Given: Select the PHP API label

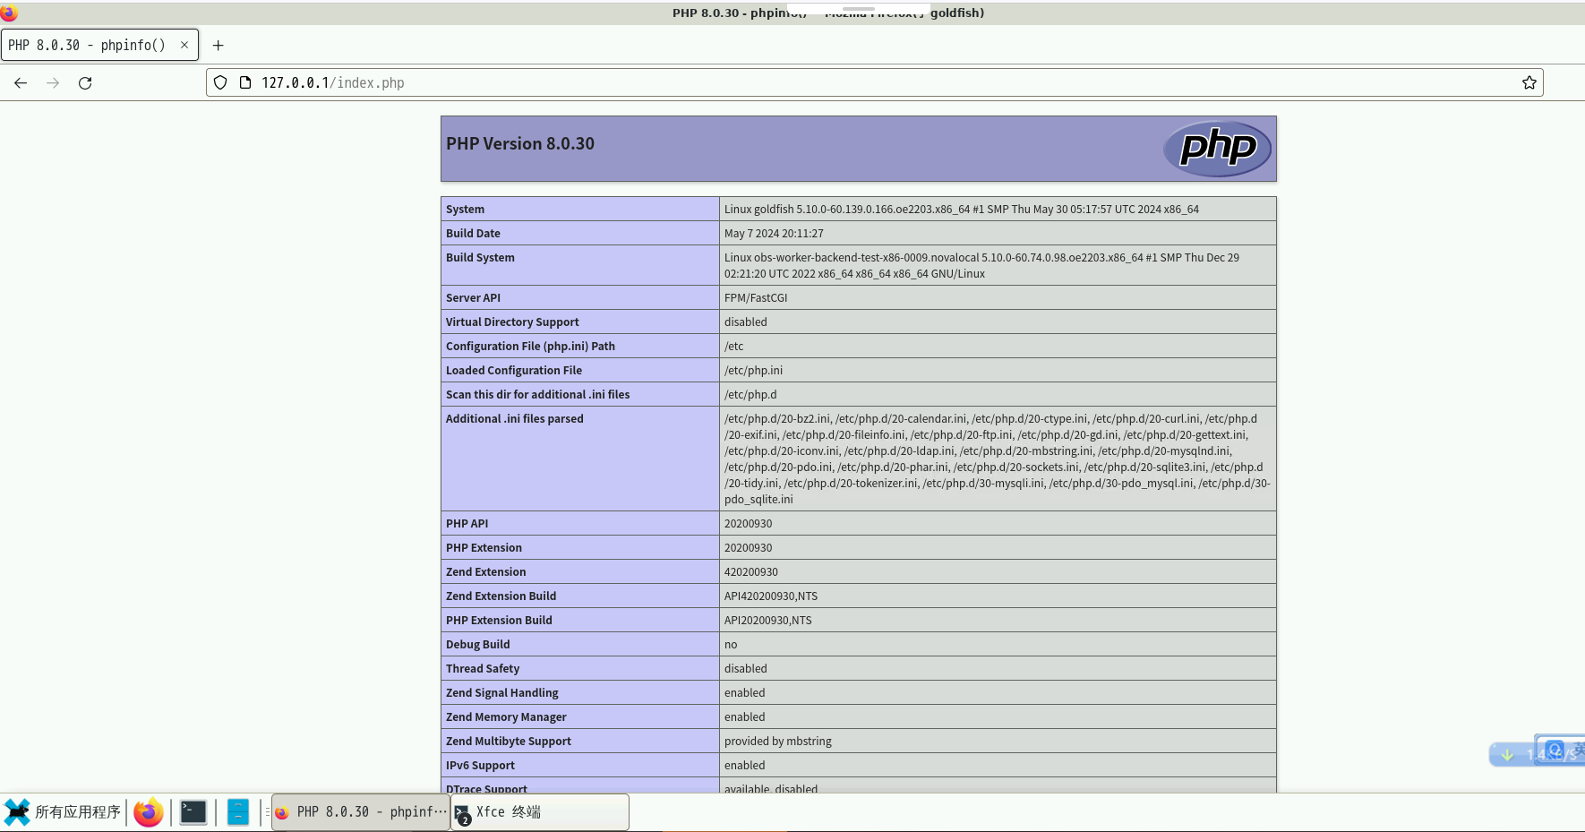Looking at the screenshot, I should point(467,524).
